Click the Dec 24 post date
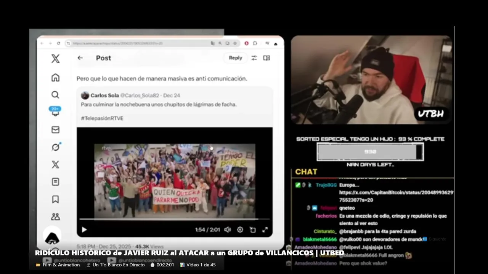Screen dimensions: 488x274 [x=172, y=96]
